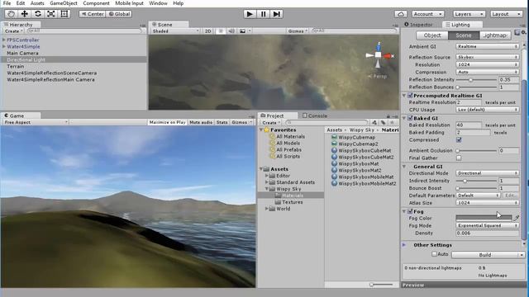Viewport: 529px width, 297px height.
Task: Open Reflection Source dropdown
Action: tap(487, 57)
